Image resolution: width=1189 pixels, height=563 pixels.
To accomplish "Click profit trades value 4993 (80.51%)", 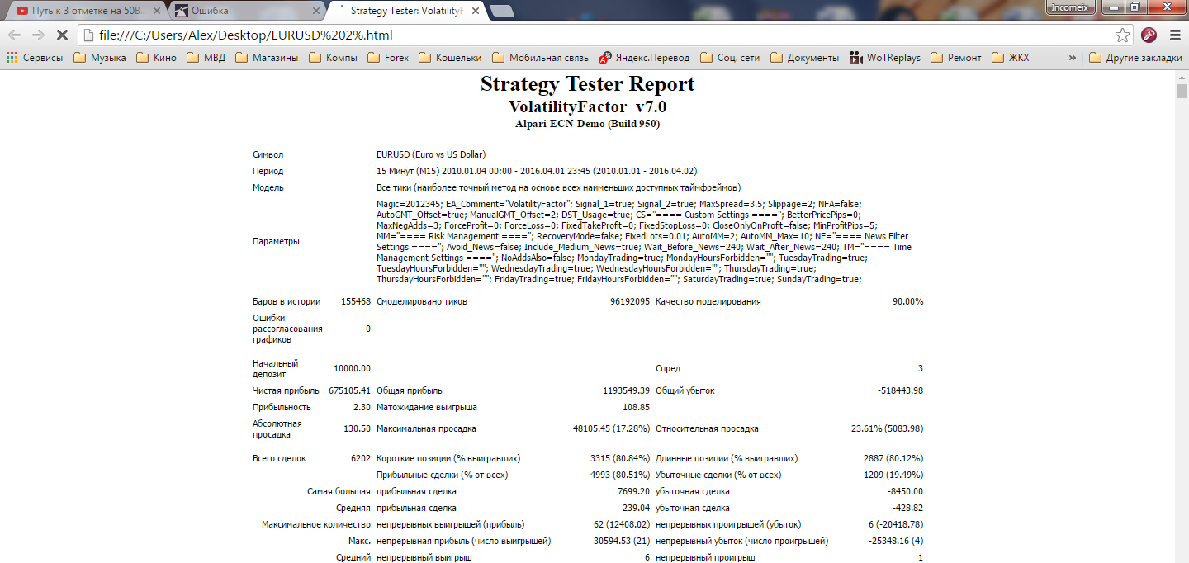I will pos(620,475).
